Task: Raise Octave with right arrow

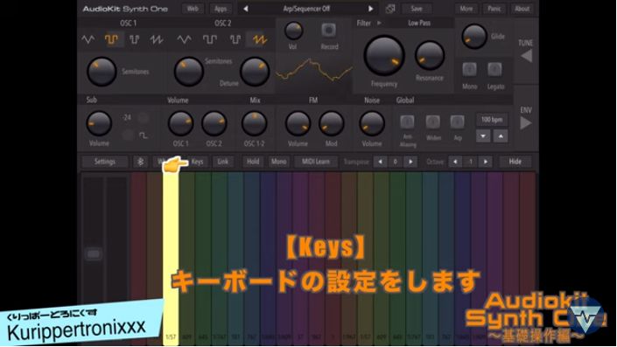Action: click(486, 162)
